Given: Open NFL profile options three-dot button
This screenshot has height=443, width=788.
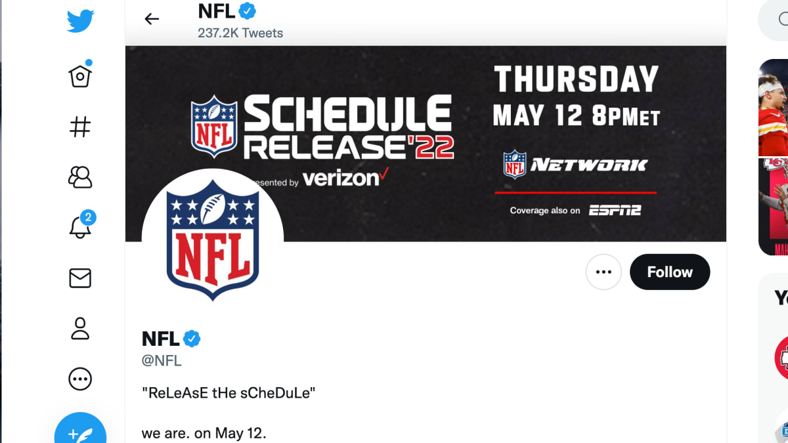Looking at the screenshot, I should point(603,272).
